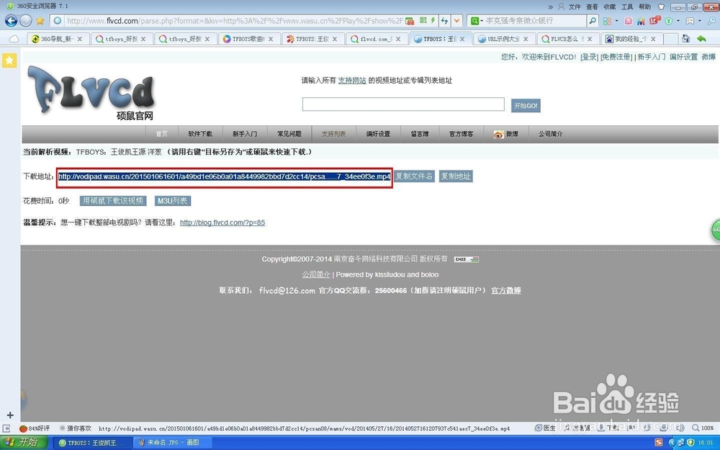The image size is (720, 450).
Task: Close the flvcd.com tab
Action: (398, 39)
